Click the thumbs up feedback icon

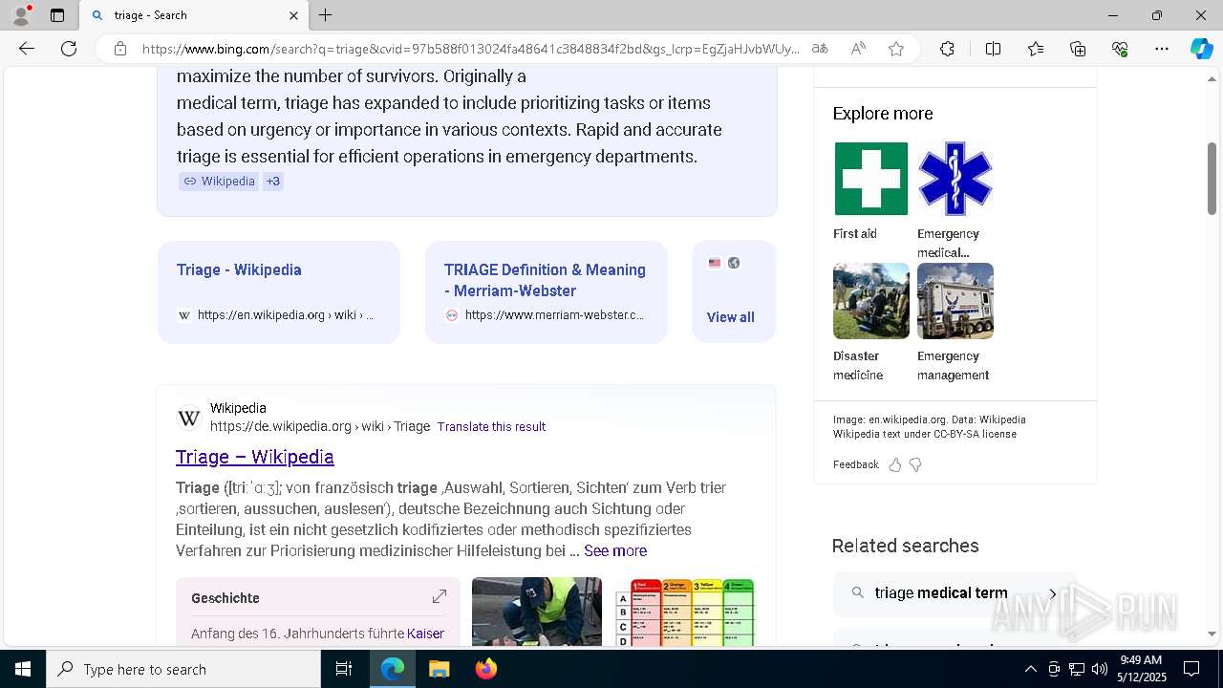click(x=895, y=465)
